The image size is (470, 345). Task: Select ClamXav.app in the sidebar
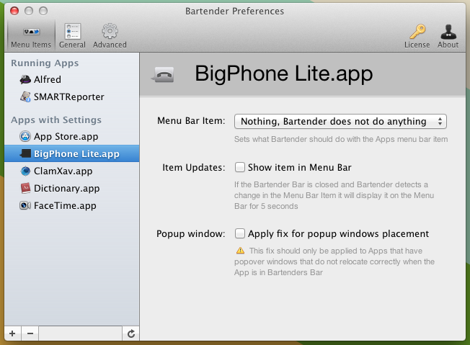click(x=72, y=171)
